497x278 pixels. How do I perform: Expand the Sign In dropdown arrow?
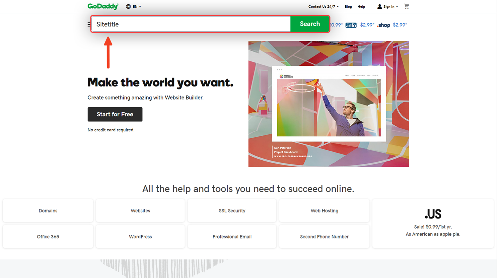pos(397,6)
